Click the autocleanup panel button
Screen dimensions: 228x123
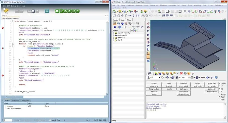click(211, 92)
